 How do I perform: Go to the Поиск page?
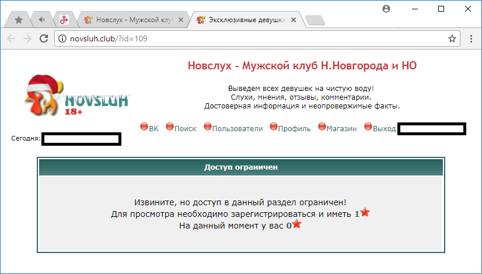(x=185, y=129)
